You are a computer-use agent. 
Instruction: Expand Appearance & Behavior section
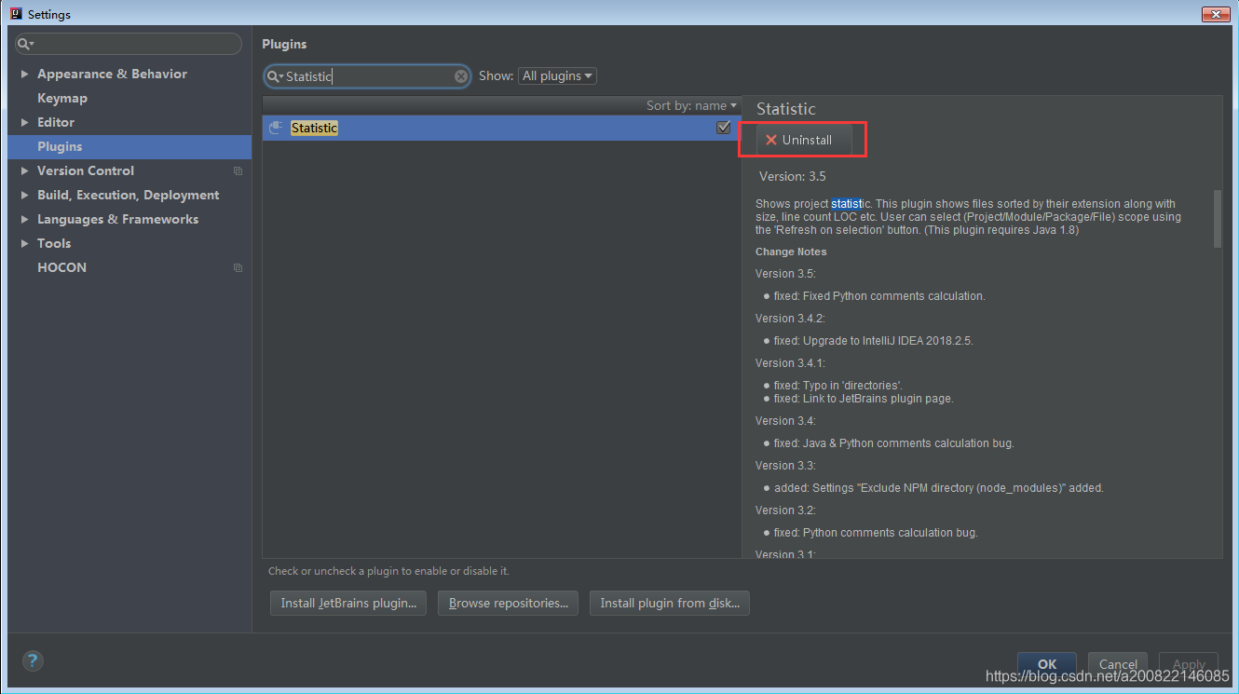tap(24, 74)
